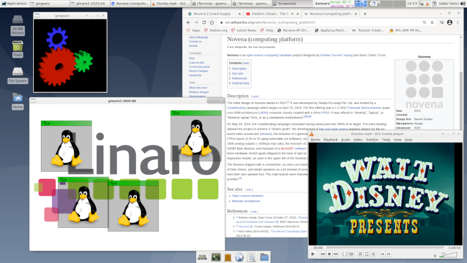The image size is (467, 263).
Task: Open file manager folder in dock
Action: coord(264,257)
